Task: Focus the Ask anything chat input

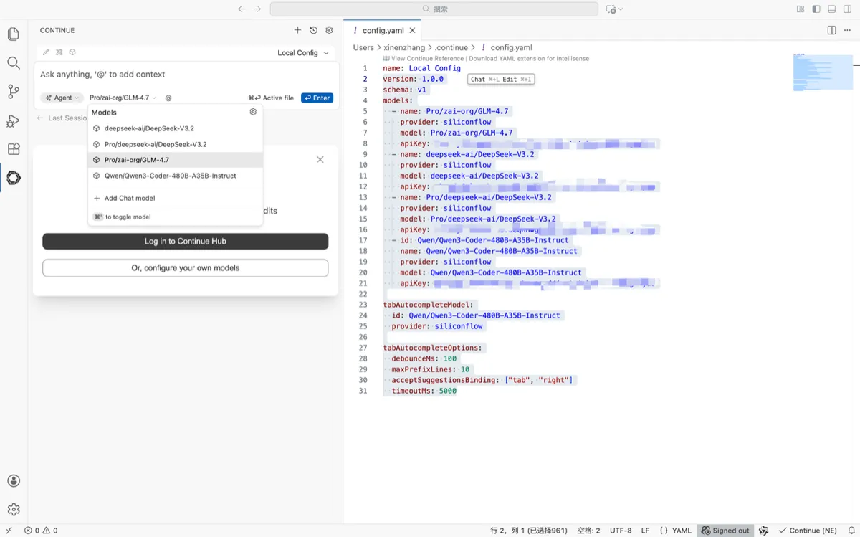Action: 186,75
